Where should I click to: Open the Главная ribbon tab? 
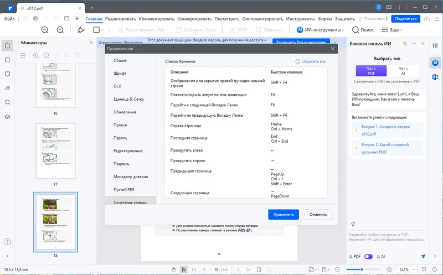pos(94,19)
